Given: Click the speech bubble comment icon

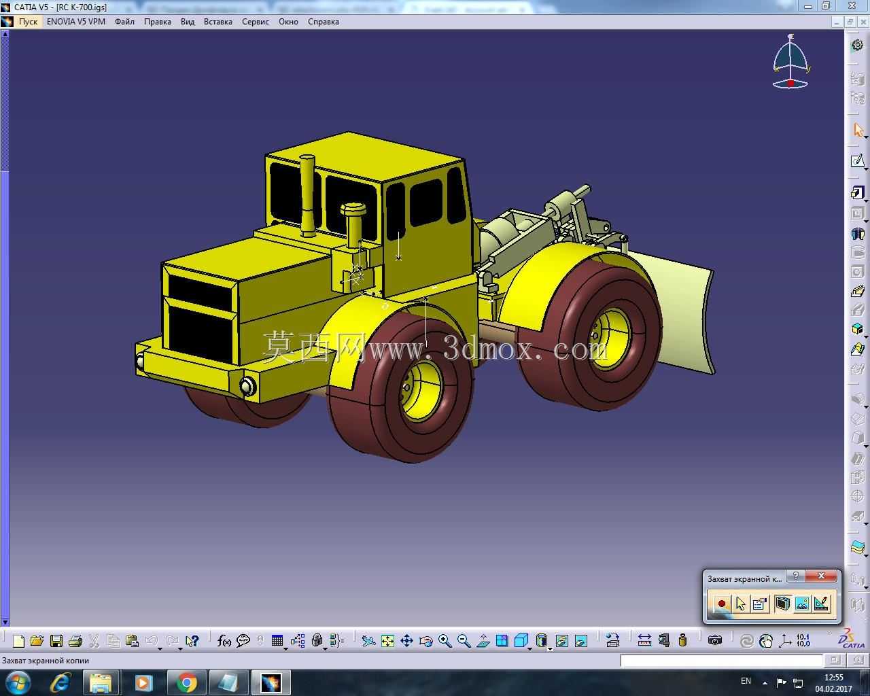Looking at the screenshot, I should click(243, 640).
